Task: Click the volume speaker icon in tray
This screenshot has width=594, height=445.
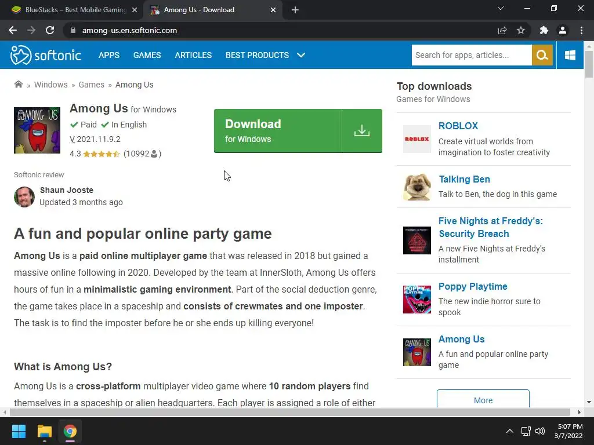Action: [x=540, y=431]
